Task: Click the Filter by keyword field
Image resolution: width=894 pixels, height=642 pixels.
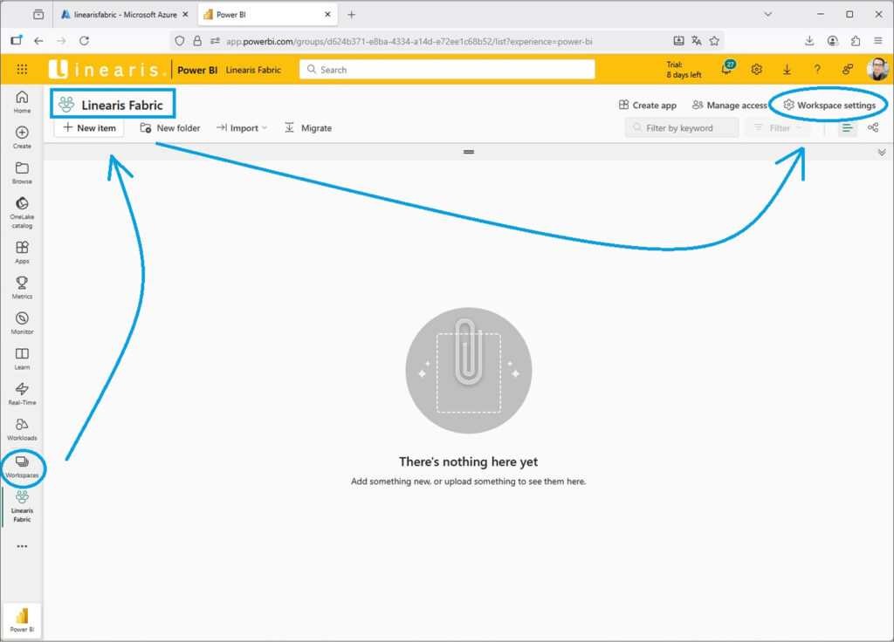Action: tap(682, 127)
